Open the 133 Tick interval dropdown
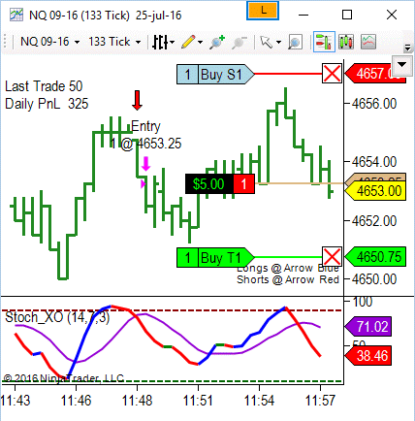 pos(114,42)
